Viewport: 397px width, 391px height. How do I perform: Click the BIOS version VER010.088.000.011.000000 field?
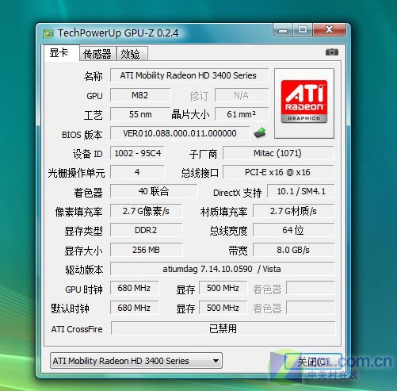(x=180, y=133)
